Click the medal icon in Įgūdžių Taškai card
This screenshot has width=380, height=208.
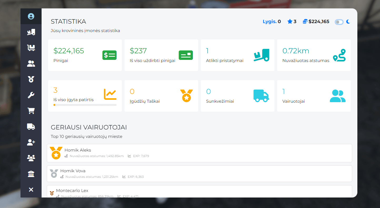[186, 96]
